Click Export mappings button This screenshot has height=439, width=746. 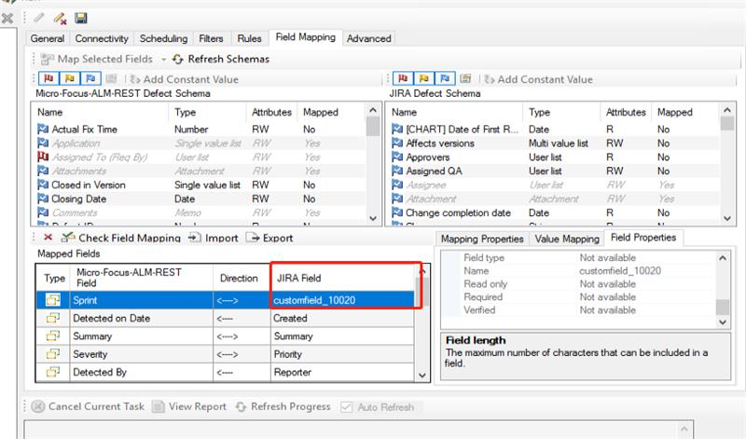(269, 238)
